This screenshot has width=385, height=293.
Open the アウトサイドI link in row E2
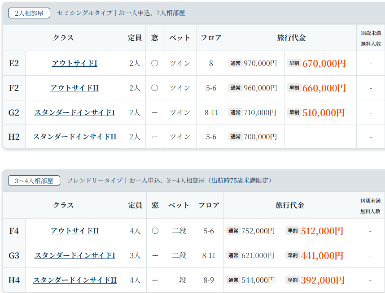74,63
